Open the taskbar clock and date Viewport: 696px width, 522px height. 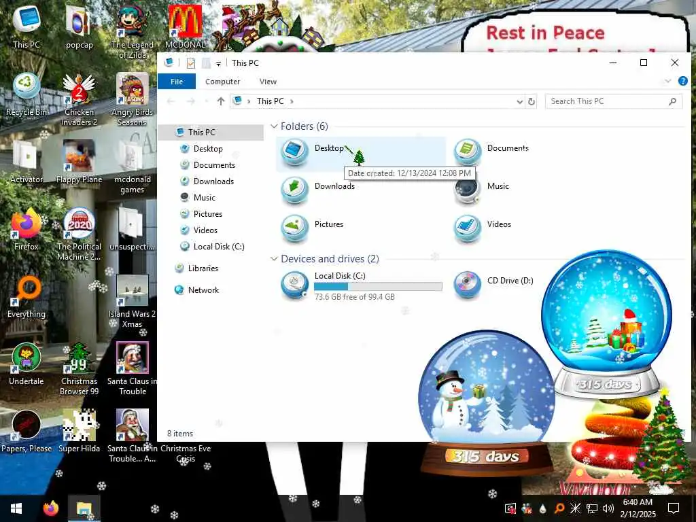(638, 508)
